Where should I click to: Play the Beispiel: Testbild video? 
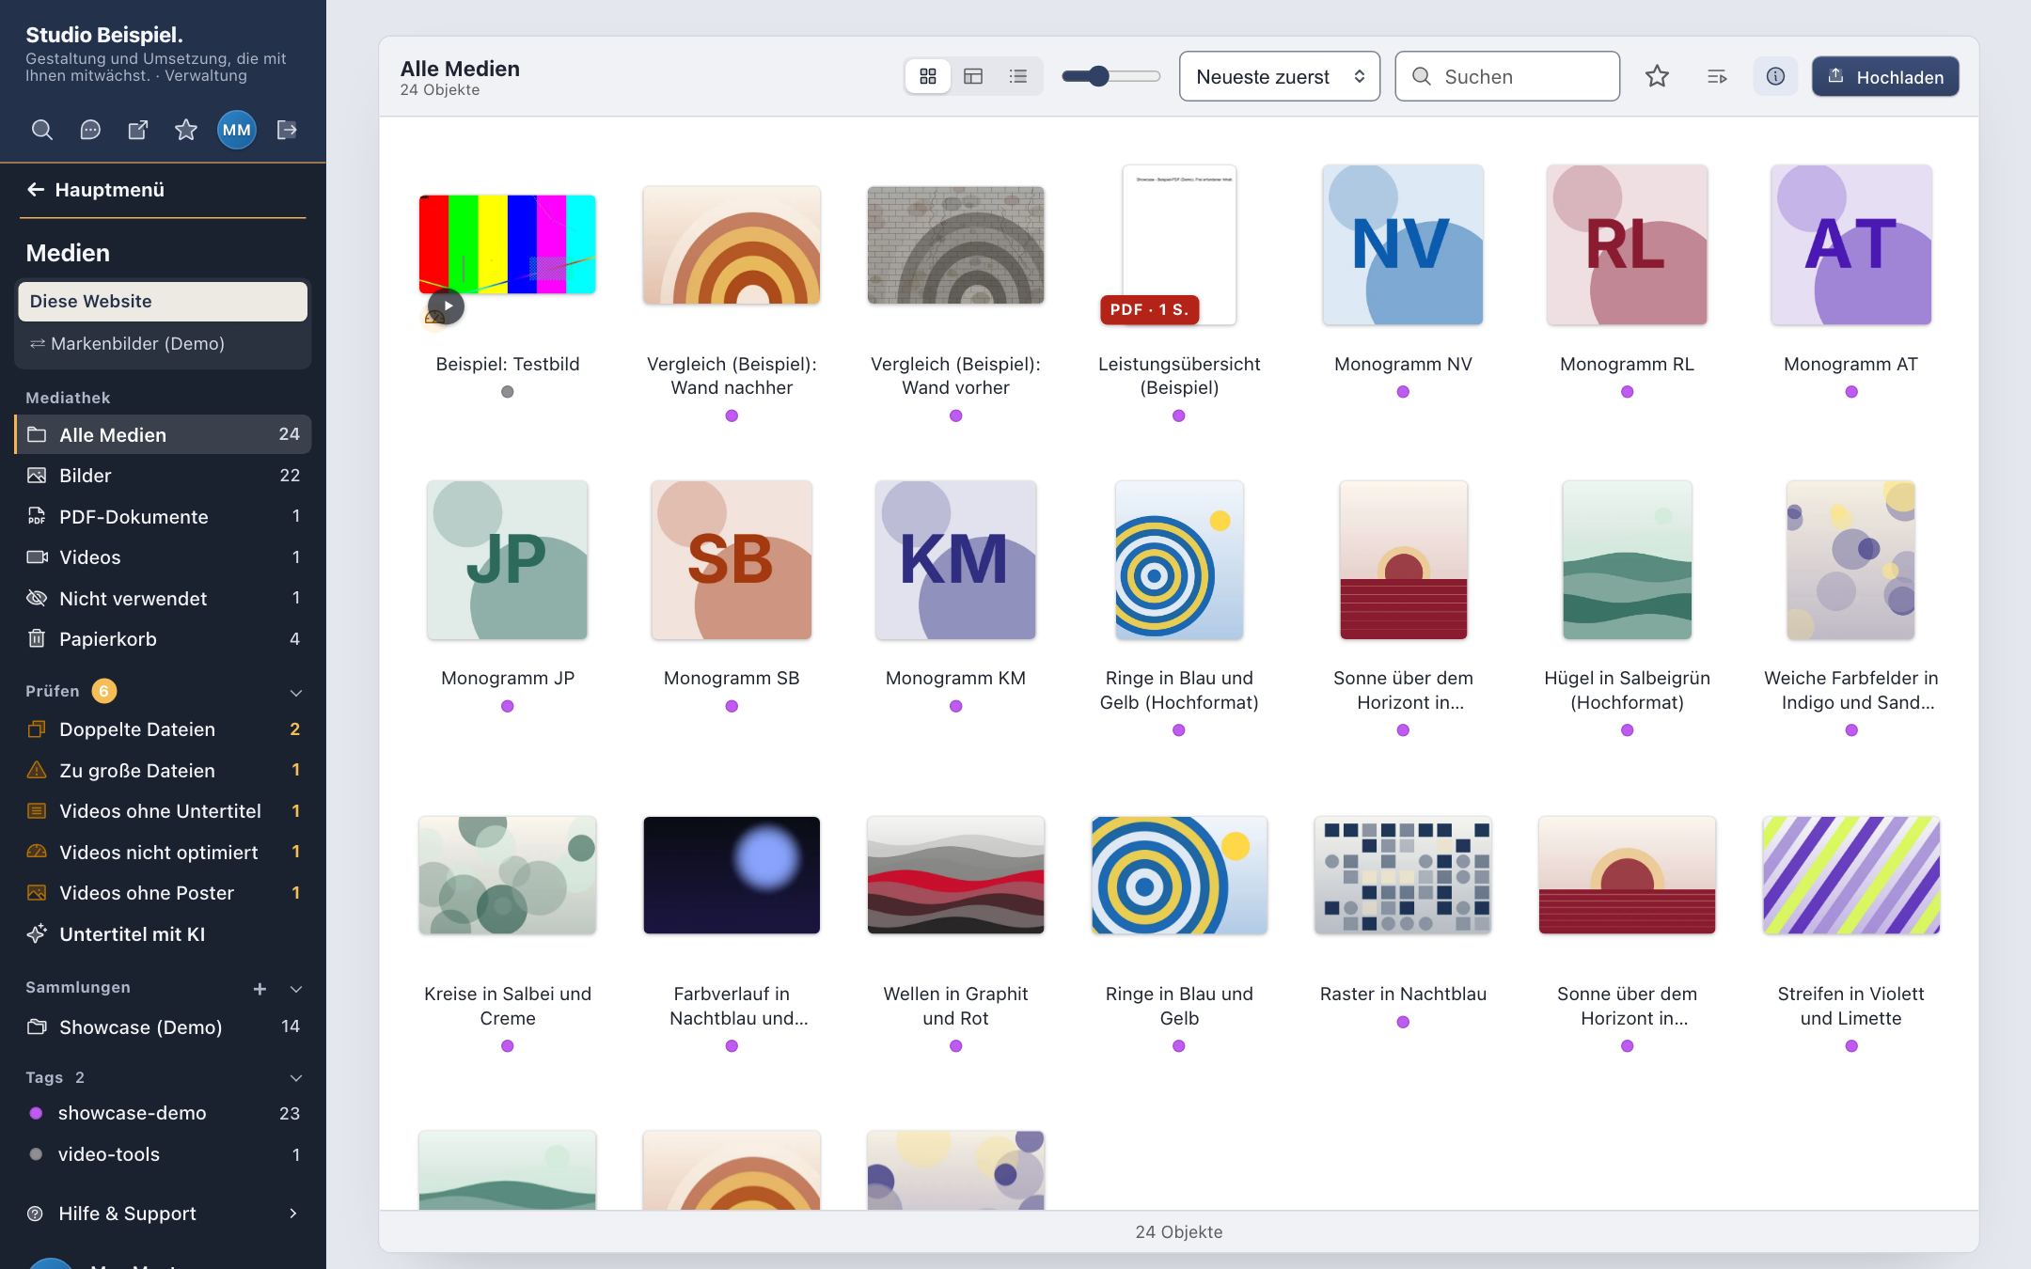point(447,306)
